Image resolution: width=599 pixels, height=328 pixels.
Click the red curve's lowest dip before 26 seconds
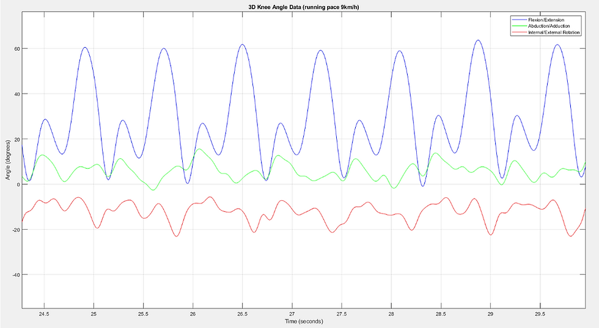coord(176,236)
